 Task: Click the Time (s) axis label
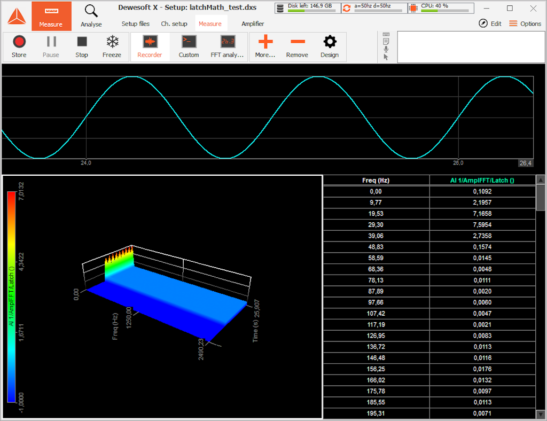(255, 331)
